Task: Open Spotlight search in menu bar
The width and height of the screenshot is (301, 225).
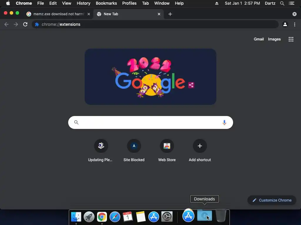Action: (x=282, y=3)
